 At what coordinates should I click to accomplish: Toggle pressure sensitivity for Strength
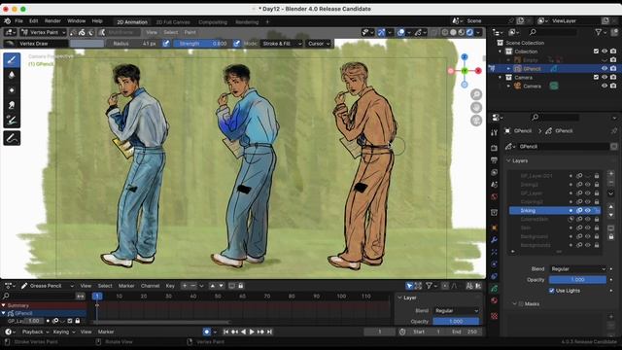coord(237,43)
